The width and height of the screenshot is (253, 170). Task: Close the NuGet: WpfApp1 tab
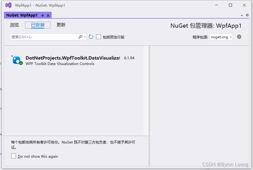pyautogui.click(x=48, y=16)
